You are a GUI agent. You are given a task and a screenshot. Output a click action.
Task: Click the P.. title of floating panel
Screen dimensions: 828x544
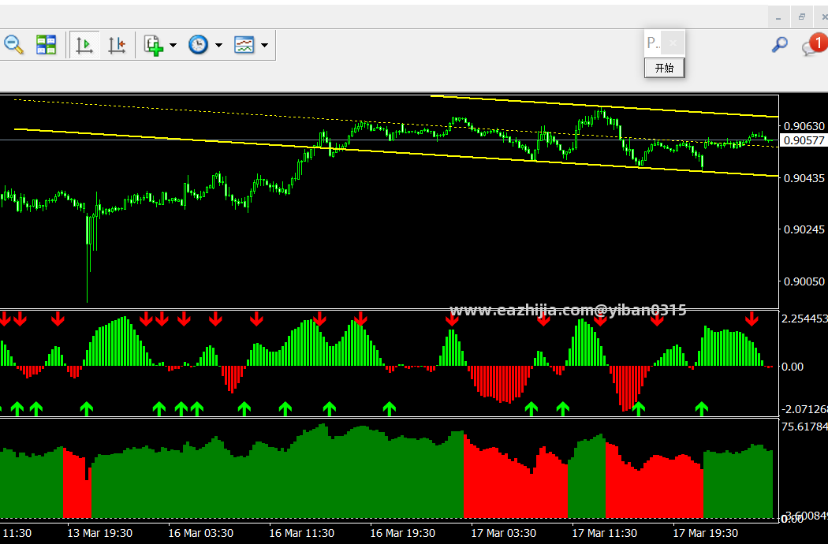tap(653, 43)
